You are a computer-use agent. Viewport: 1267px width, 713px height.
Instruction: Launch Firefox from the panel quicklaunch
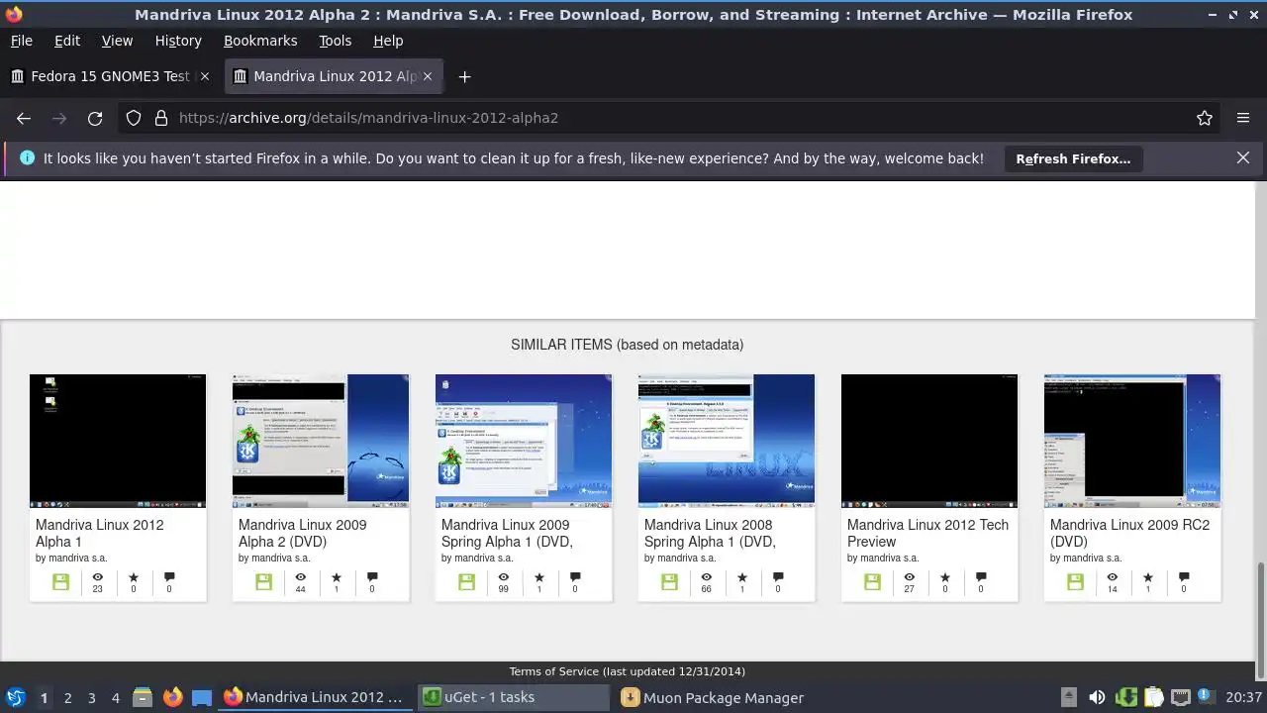click(x=173, y=697)
